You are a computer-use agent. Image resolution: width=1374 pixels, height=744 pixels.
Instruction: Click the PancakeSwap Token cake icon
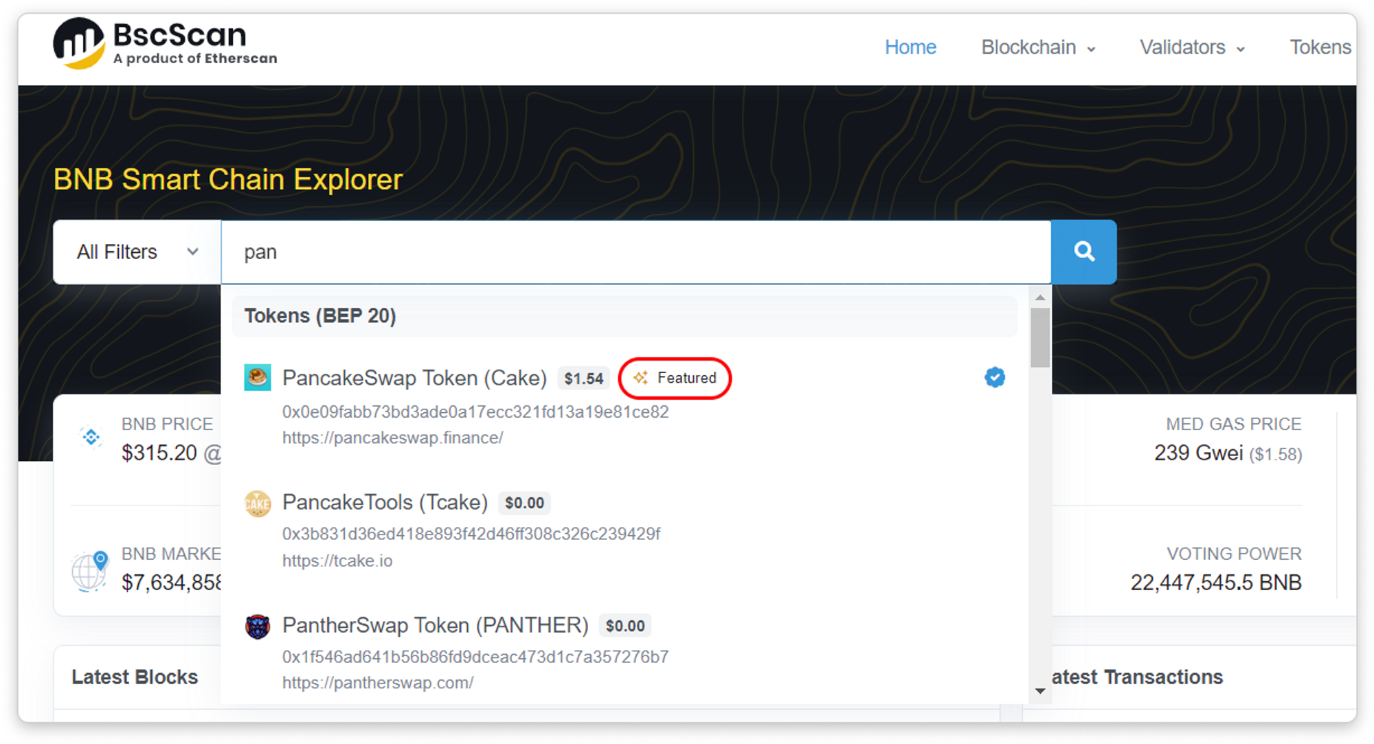(x=258, y=377)
